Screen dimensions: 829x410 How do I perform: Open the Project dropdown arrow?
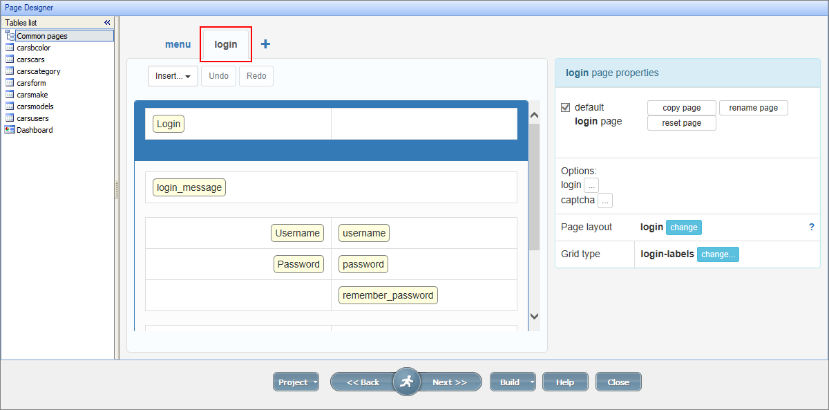[313, 382]
